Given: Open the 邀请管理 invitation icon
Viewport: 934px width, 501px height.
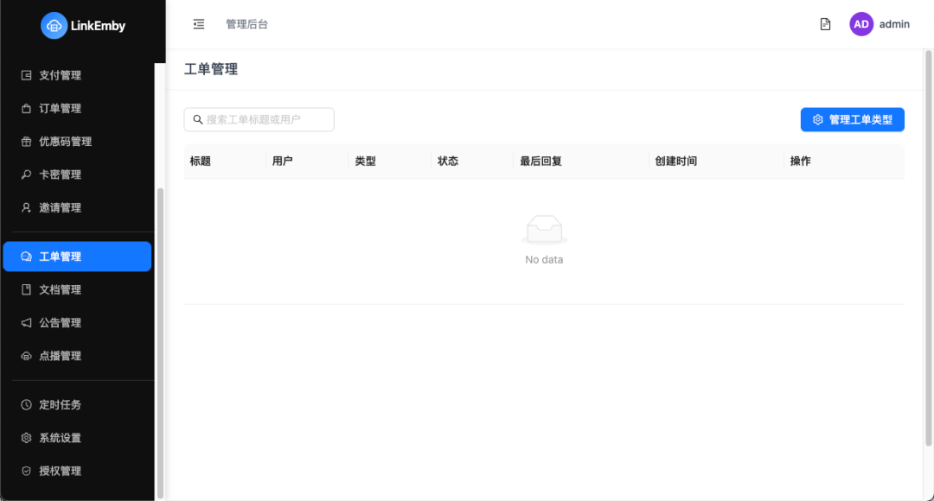Looking at the screenshot, I should [27, 206].
